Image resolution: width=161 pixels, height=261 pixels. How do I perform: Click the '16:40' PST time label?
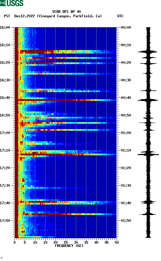pyautogui.click(x=5, y=98)
